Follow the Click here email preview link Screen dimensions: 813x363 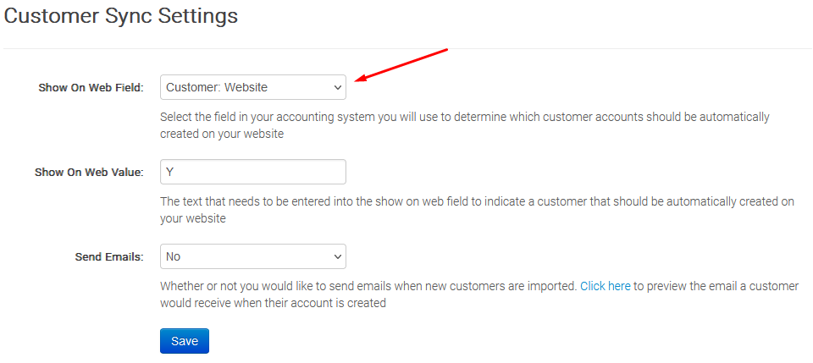coord(605,286)
